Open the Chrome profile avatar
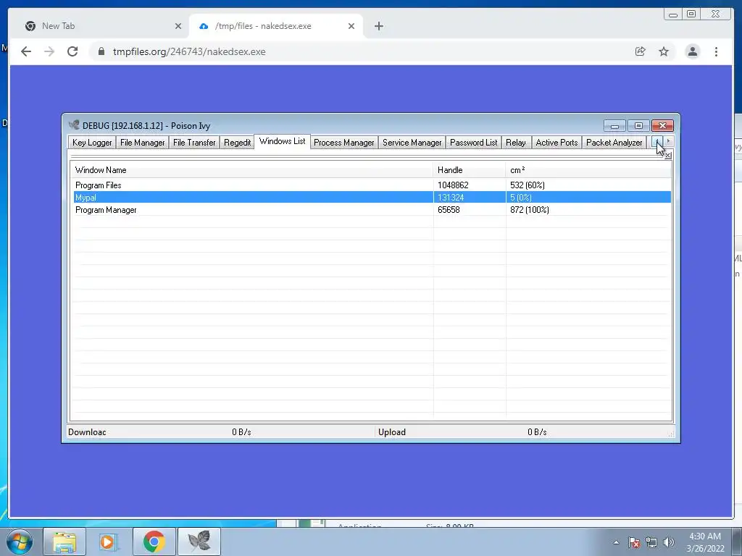The image size is (742, 556). coord(692,51)
